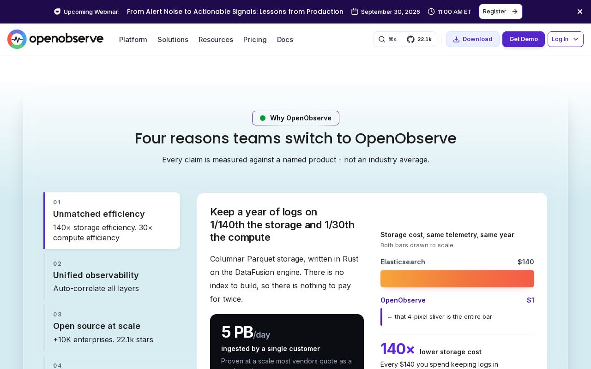Viewport: 591px width, 369px height.
Task: Open the GitHub 22.1k stars link
Action: click(419, 39)
